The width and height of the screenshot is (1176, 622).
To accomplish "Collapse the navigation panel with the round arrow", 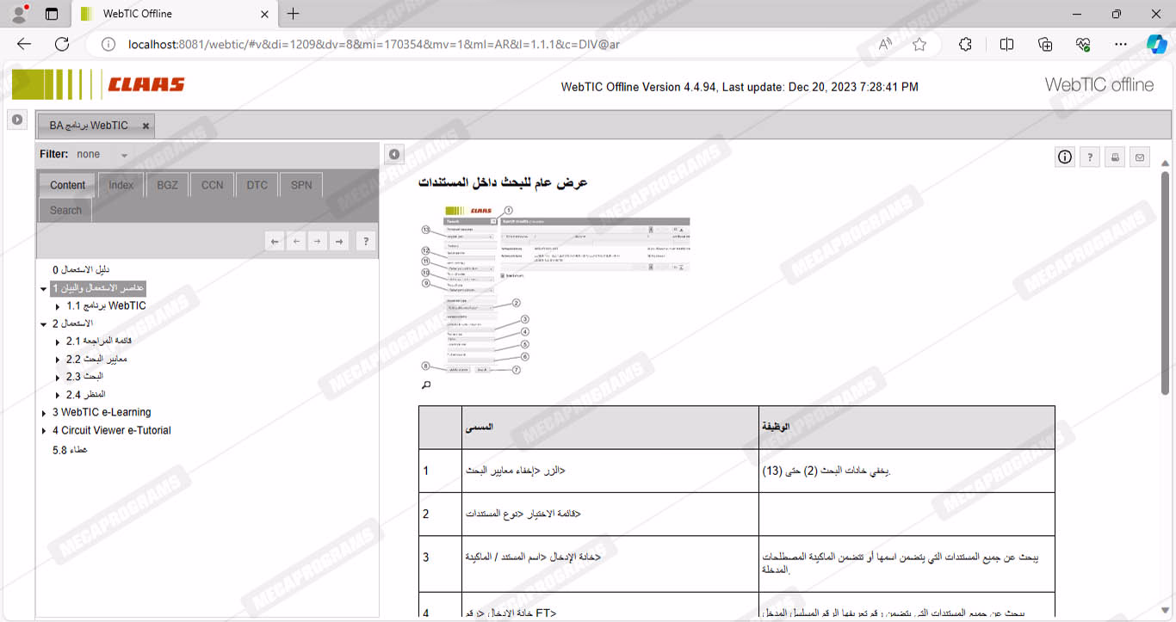I will tap(394, 155).
